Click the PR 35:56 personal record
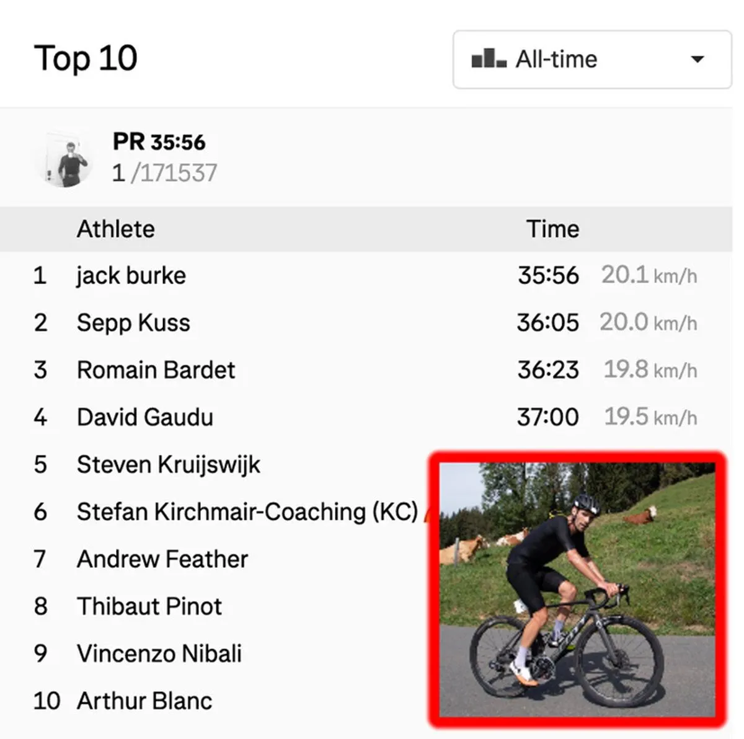 click(x=158, y=142)
